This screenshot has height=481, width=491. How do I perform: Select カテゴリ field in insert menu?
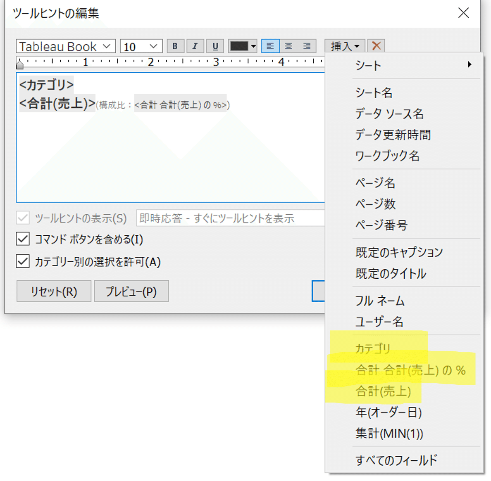(404, 349)
